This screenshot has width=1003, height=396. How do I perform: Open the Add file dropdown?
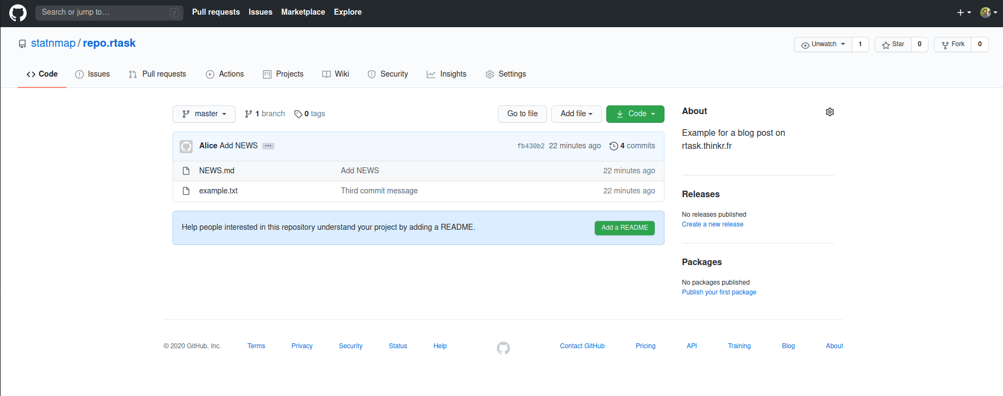[576, 114]
